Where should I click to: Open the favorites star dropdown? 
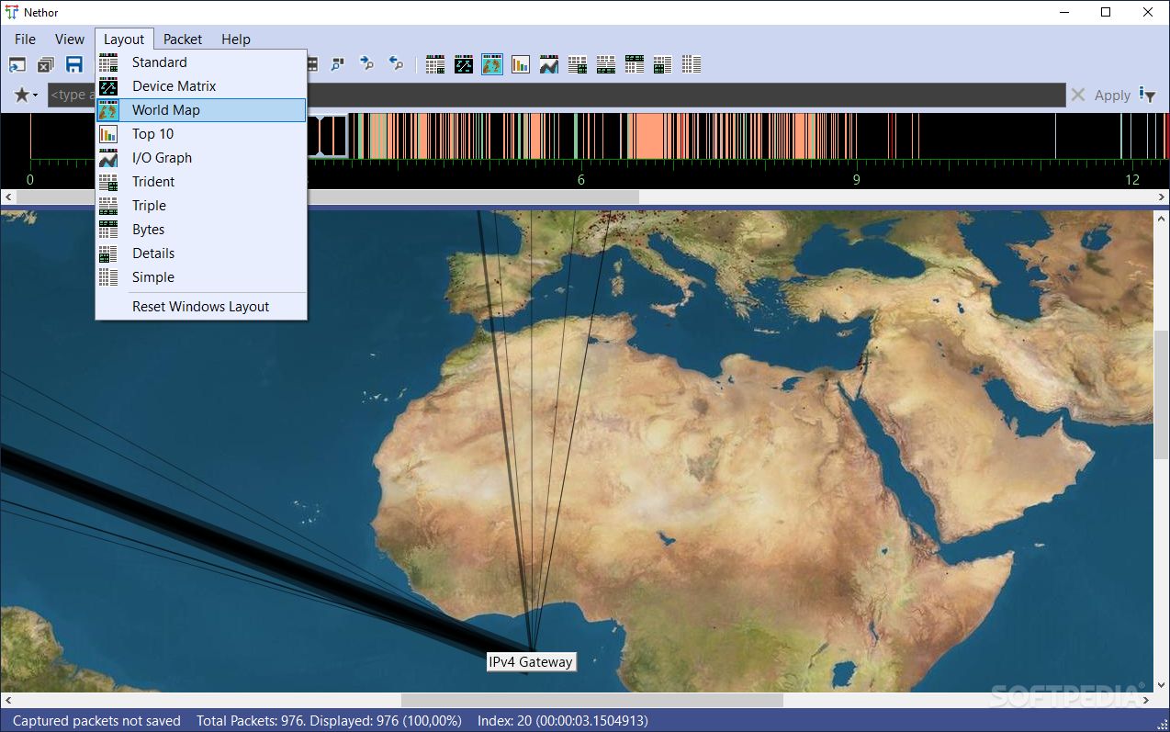pos(26,95)
